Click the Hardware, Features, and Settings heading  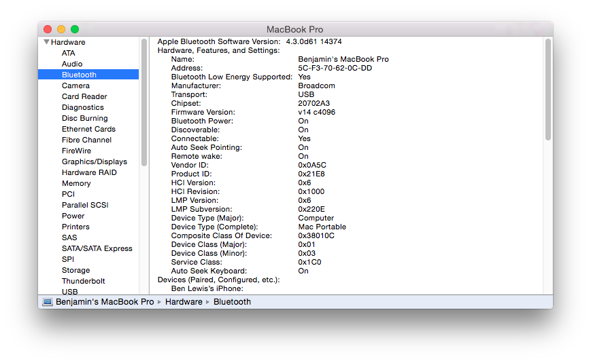(x=218, y=50)
